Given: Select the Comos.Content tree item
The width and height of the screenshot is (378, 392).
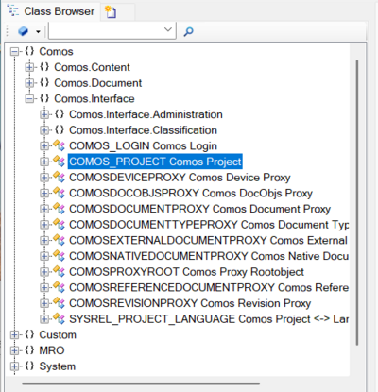Looking at the screenshot, I should (x=92, y=67).
